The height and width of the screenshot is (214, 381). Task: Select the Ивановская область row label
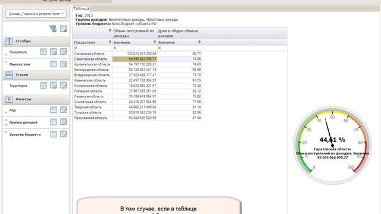pos(90,80)
